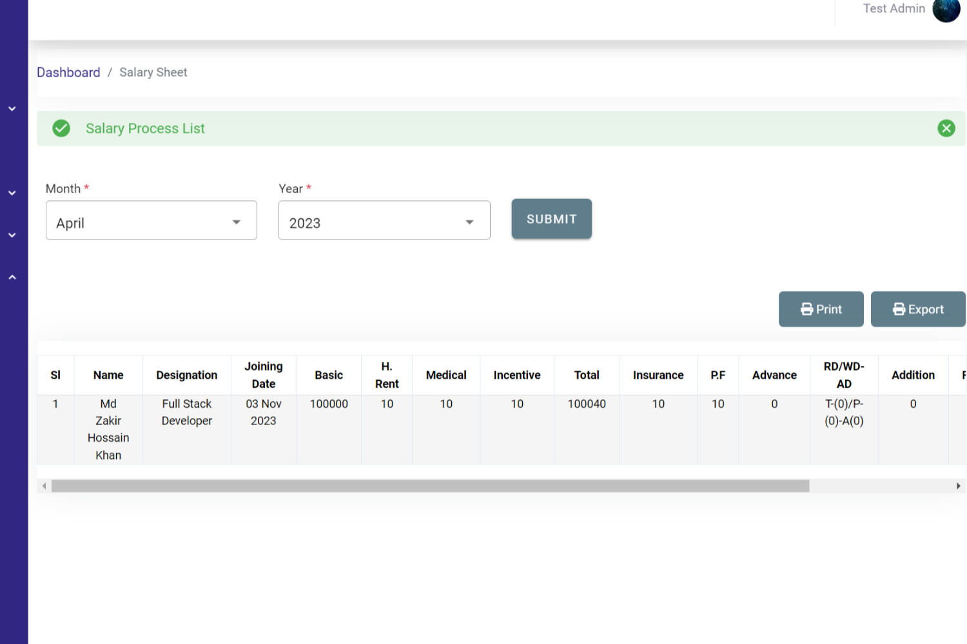Click the Insurance column header
This screenshot has height=644, width=967.
tap(658, 375)
